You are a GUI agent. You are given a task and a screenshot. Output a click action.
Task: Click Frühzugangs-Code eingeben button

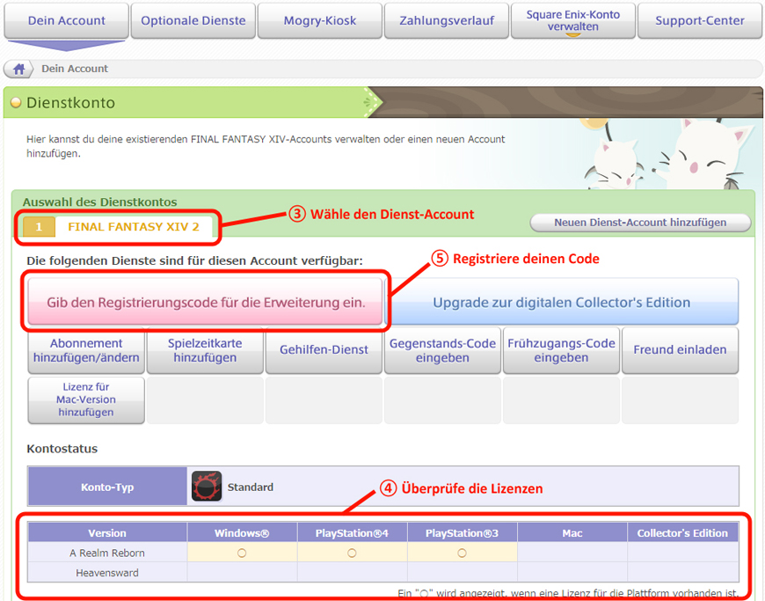561,350
